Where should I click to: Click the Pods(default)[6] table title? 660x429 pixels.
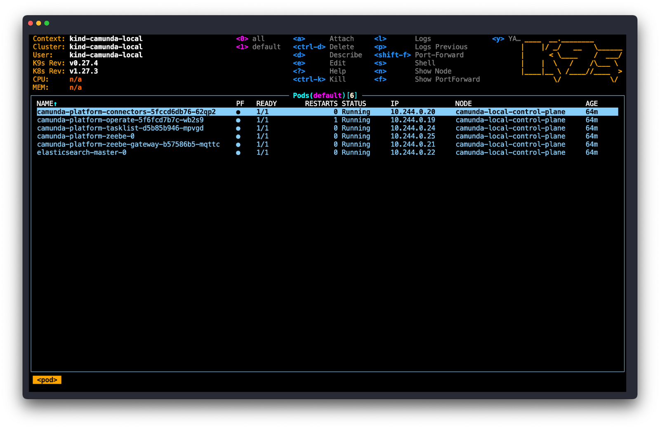click(x=325, y=96)
